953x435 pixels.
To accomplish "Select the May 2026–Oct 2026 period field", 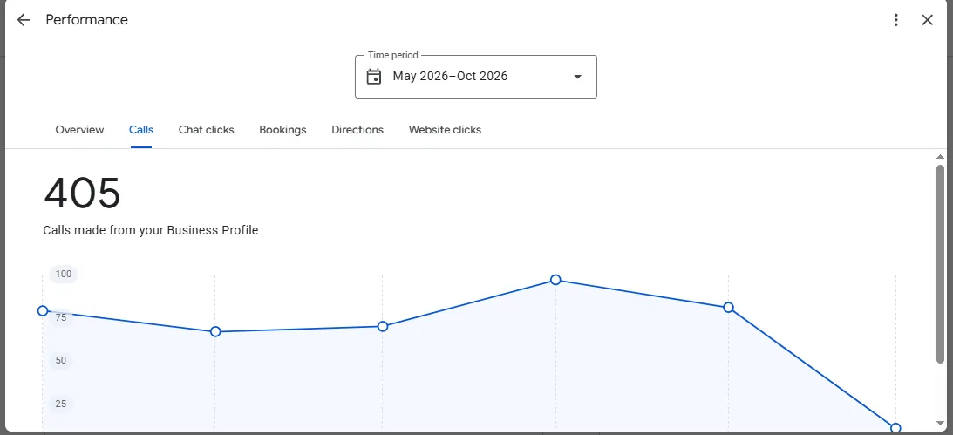I will coord(476,77).
